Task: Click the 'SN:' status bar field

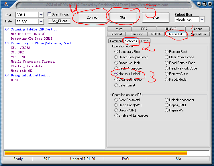Action: 178,159
